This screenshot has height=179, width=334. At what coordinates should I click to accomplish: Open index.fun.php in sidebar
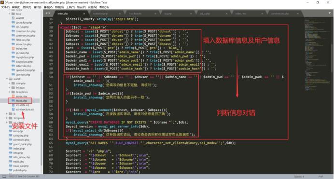[x=24, y=44]
